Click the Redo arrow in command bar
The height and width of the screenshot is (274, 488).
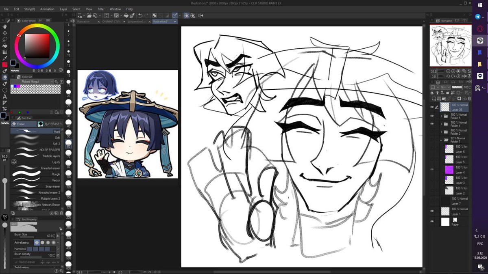[x=146, y=15]
